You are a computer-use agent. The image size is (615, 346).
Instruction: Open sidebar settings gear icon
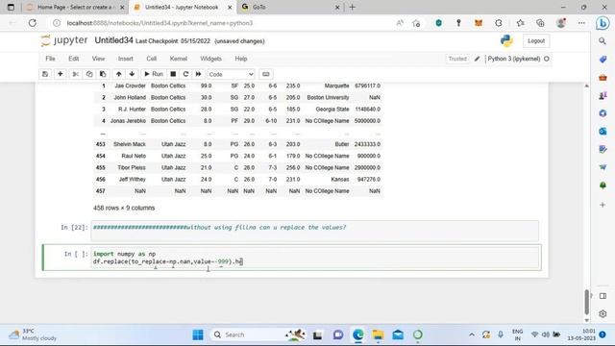pyautogui.click(x=603, y=314)
